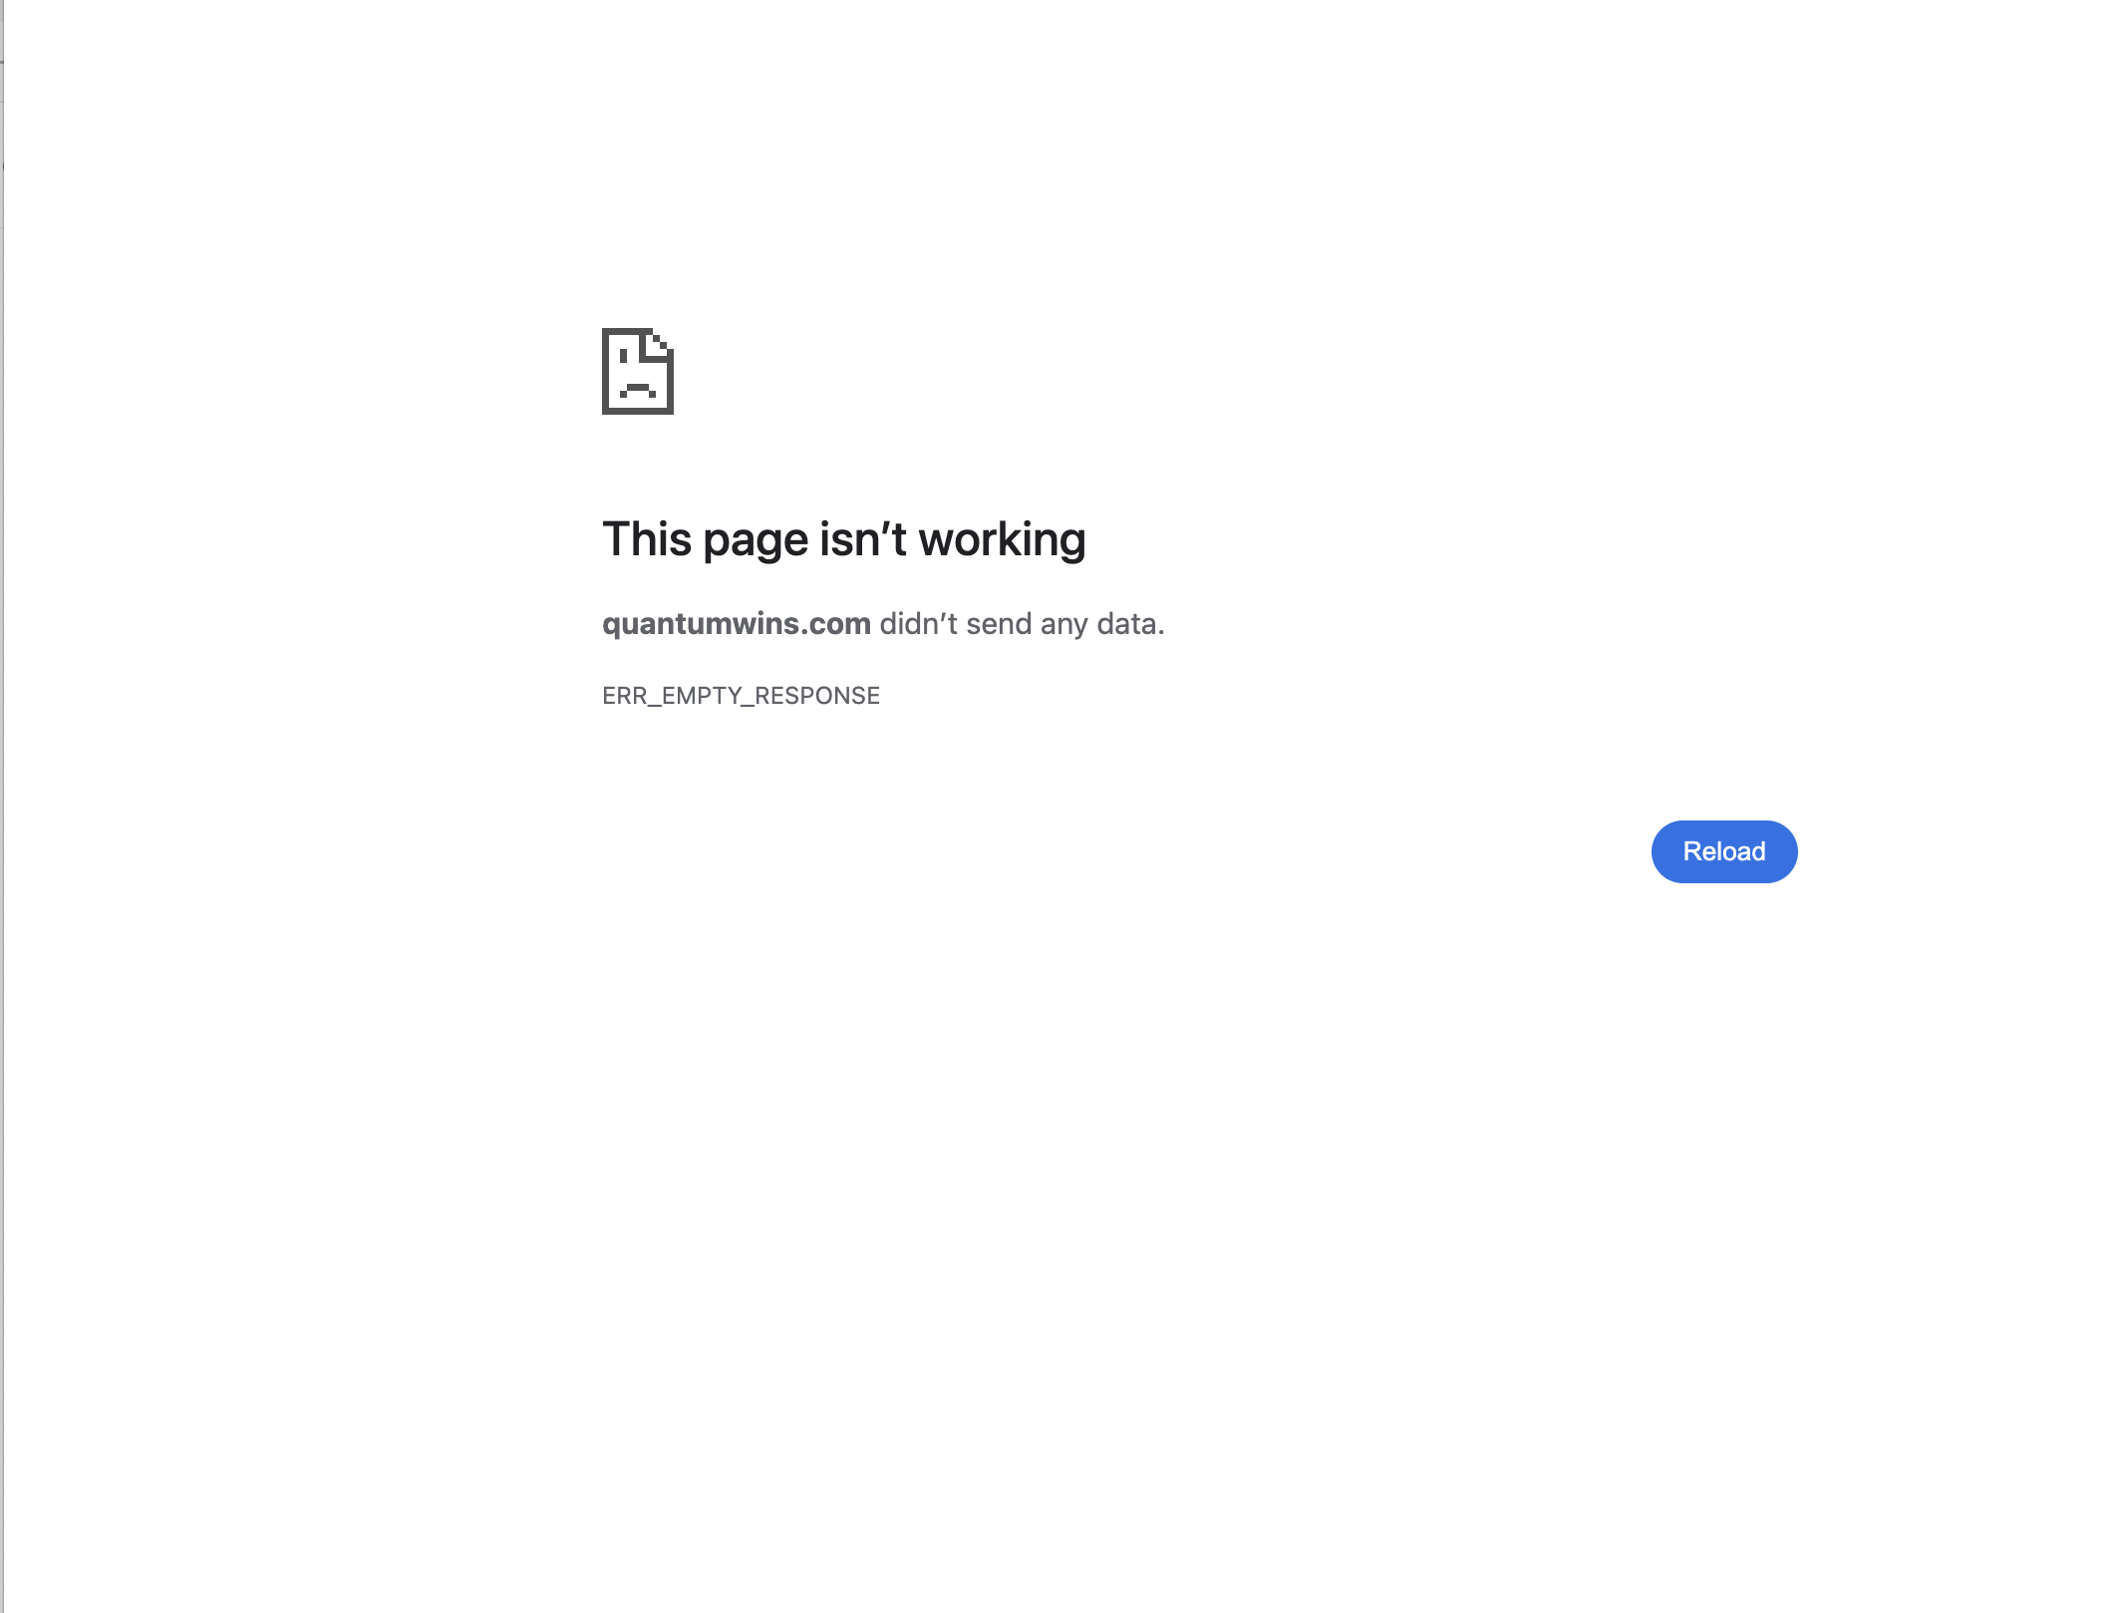
Task: Click the 'didn't send any data.' message
Action: (x=1022, y=624)
